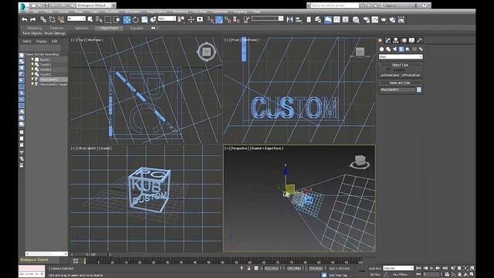Open the Material Editor icon
The height and width of the screenshot is (278, 494).
[356, 20]
